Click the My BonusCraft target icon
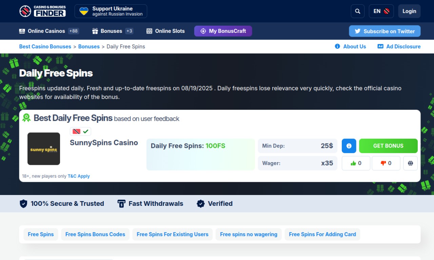This screenshot has height=260, width=434. pos(203,31)
